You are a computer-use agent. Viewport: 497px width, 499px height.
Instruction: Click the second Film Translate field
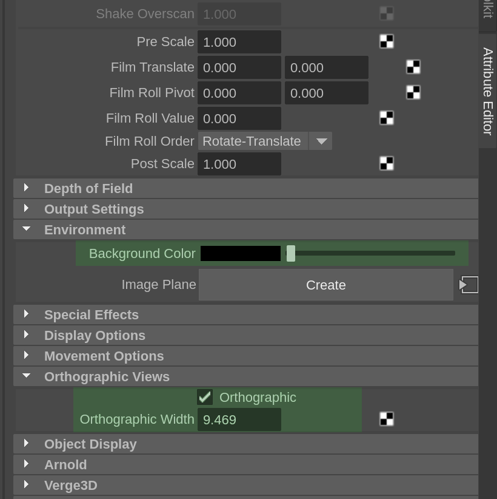click(327, 67)
